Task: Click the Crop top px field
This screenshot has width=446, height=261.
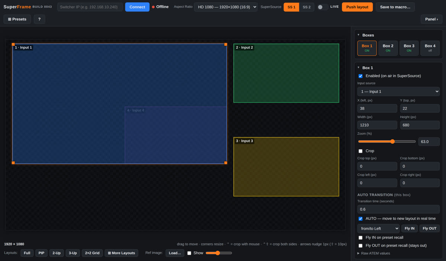Action: click(x=377, y=166)
